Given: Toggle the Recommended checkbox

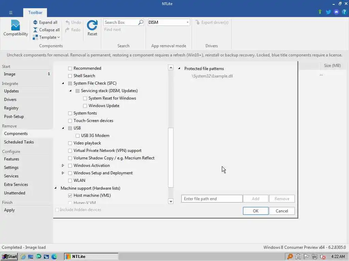Looking at the screenshot, I should 70,68.
